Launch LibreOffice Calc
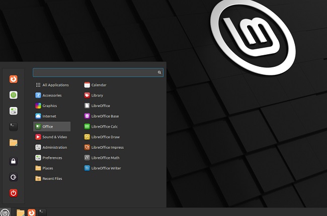Viewport: 327px width, 216px height. pyautogui.click(x=101, y=127)
